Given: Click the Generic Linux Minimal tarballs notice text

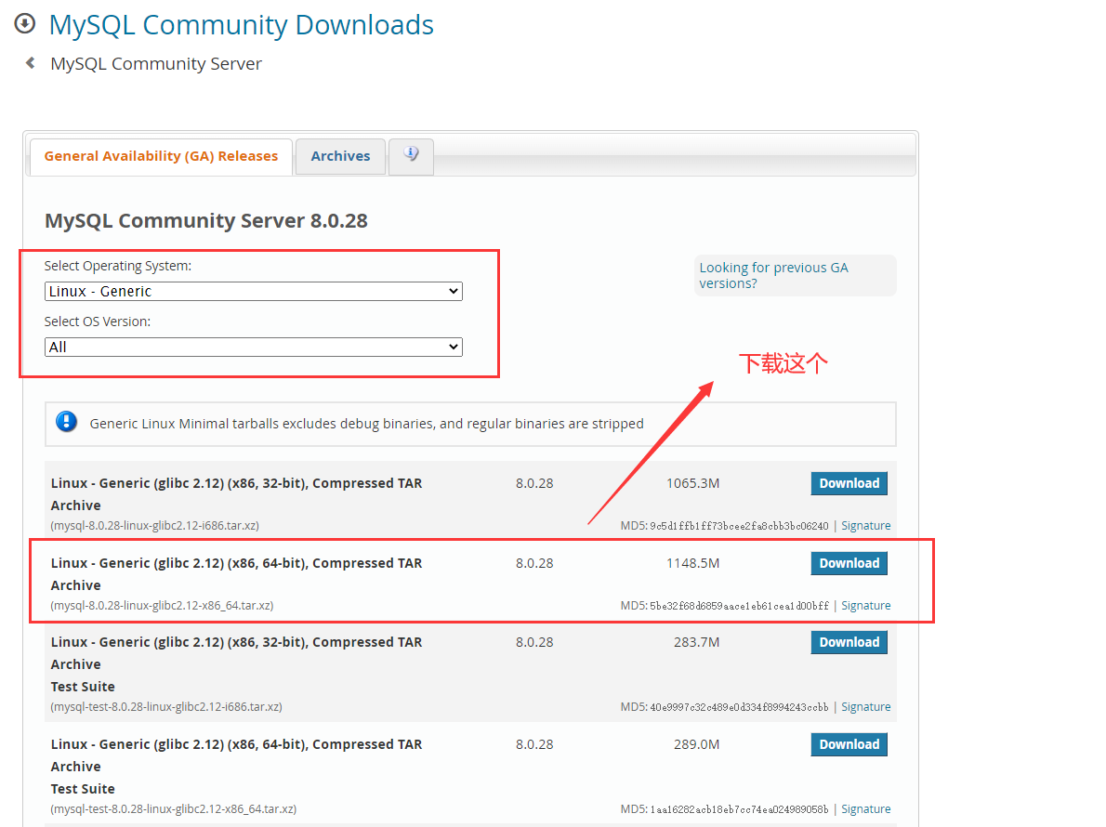Looking at the screenshot, I should [x=366, y=423].
